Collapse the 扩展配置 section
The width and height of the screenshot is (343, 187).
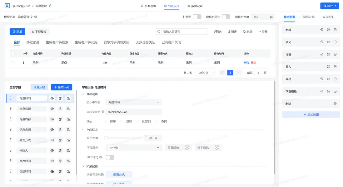(83, 166)
